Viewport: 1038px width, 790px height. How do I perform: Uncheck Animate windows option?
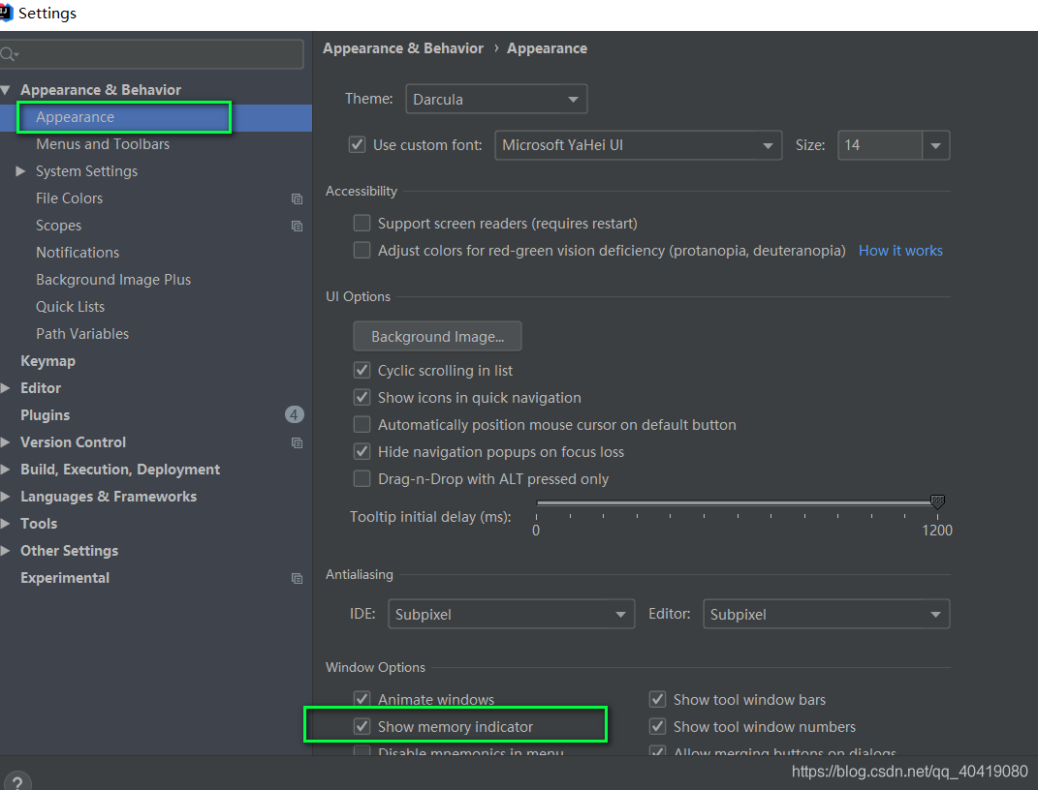pos(362,699)
